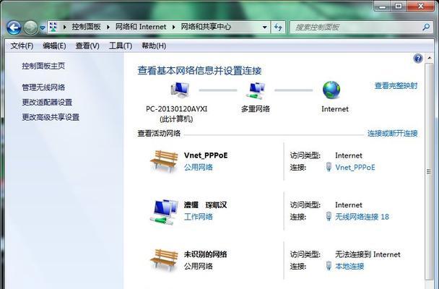Click the 多重网络 network icon

[x=255, y=90]
